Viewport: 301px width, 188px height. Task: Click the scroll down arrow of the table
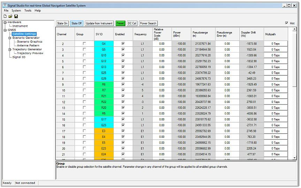tap(294, 158)
